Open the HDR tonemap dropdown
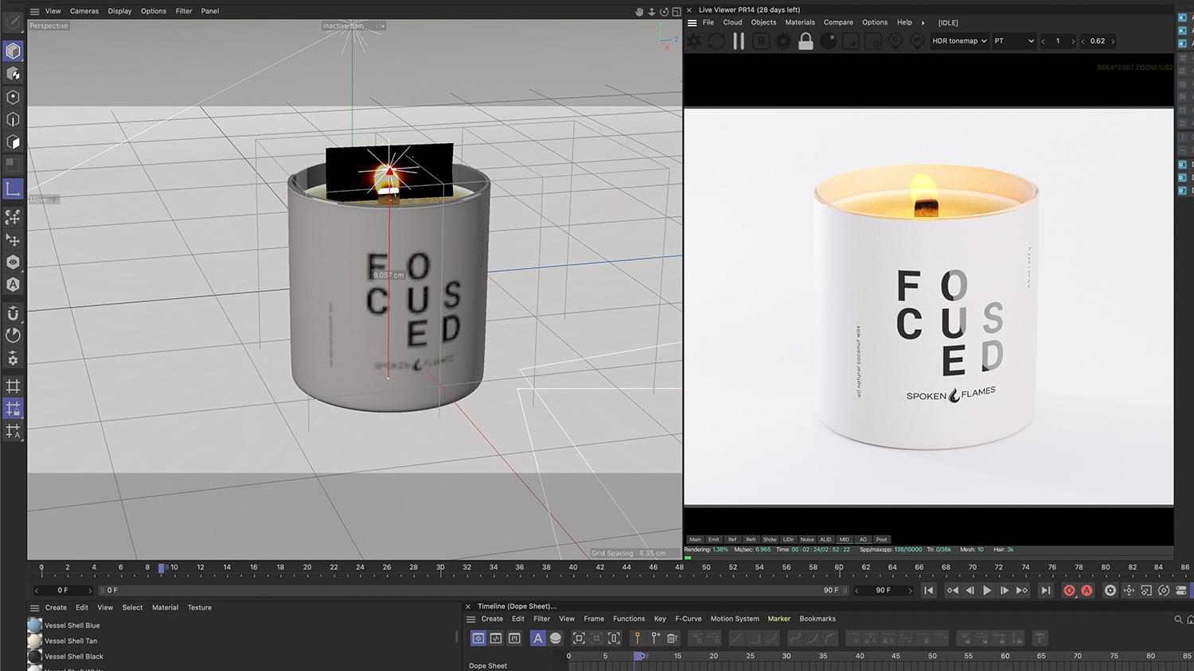 click(x=959, y=41)
